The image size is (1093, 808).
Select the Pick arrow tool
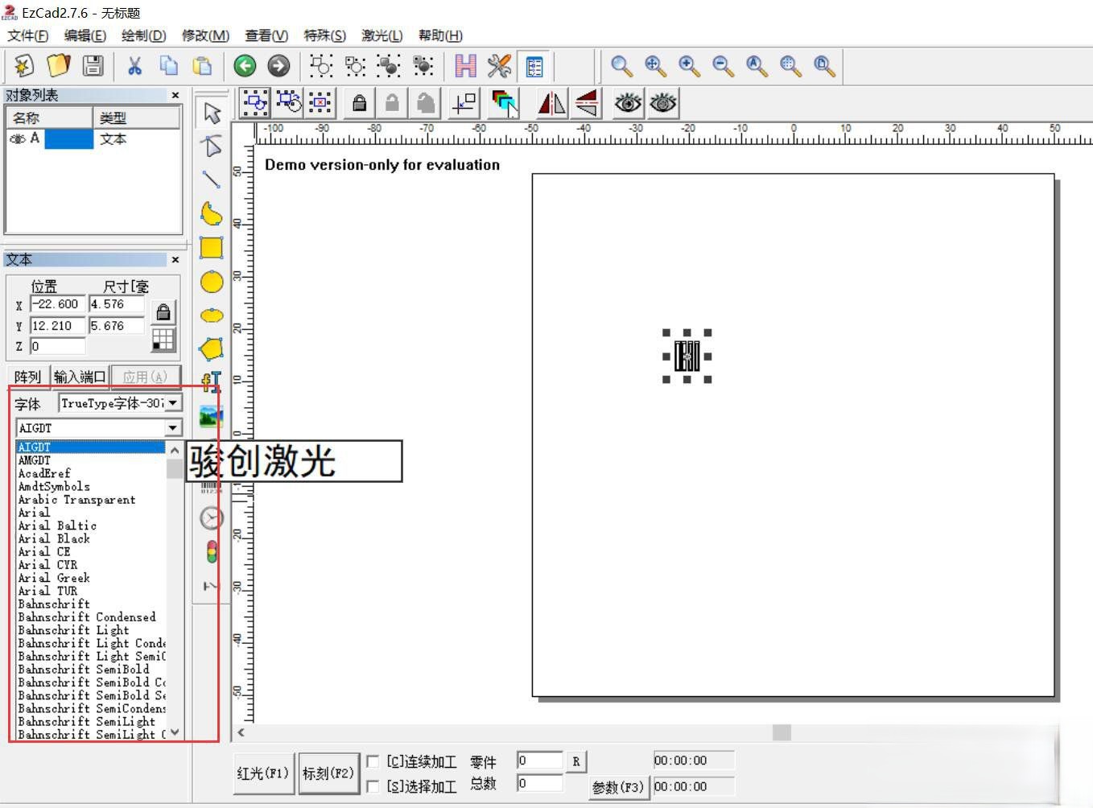(x=212, y=113)
